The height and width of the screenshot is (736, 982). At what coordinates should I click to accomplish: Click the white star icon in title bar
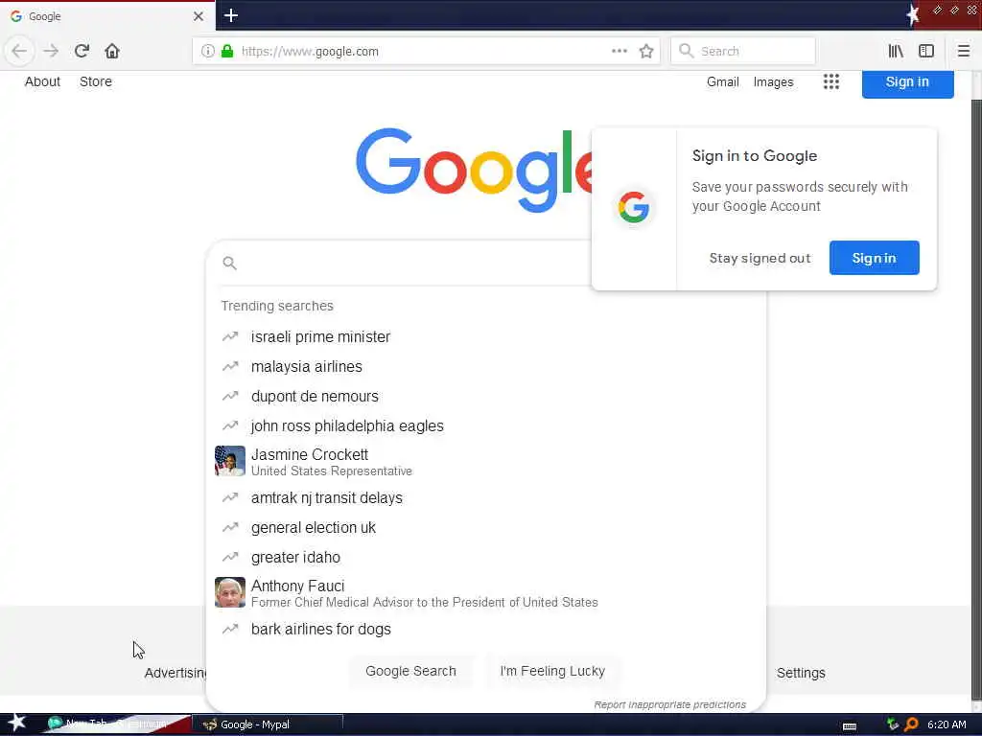pos(913,14)
